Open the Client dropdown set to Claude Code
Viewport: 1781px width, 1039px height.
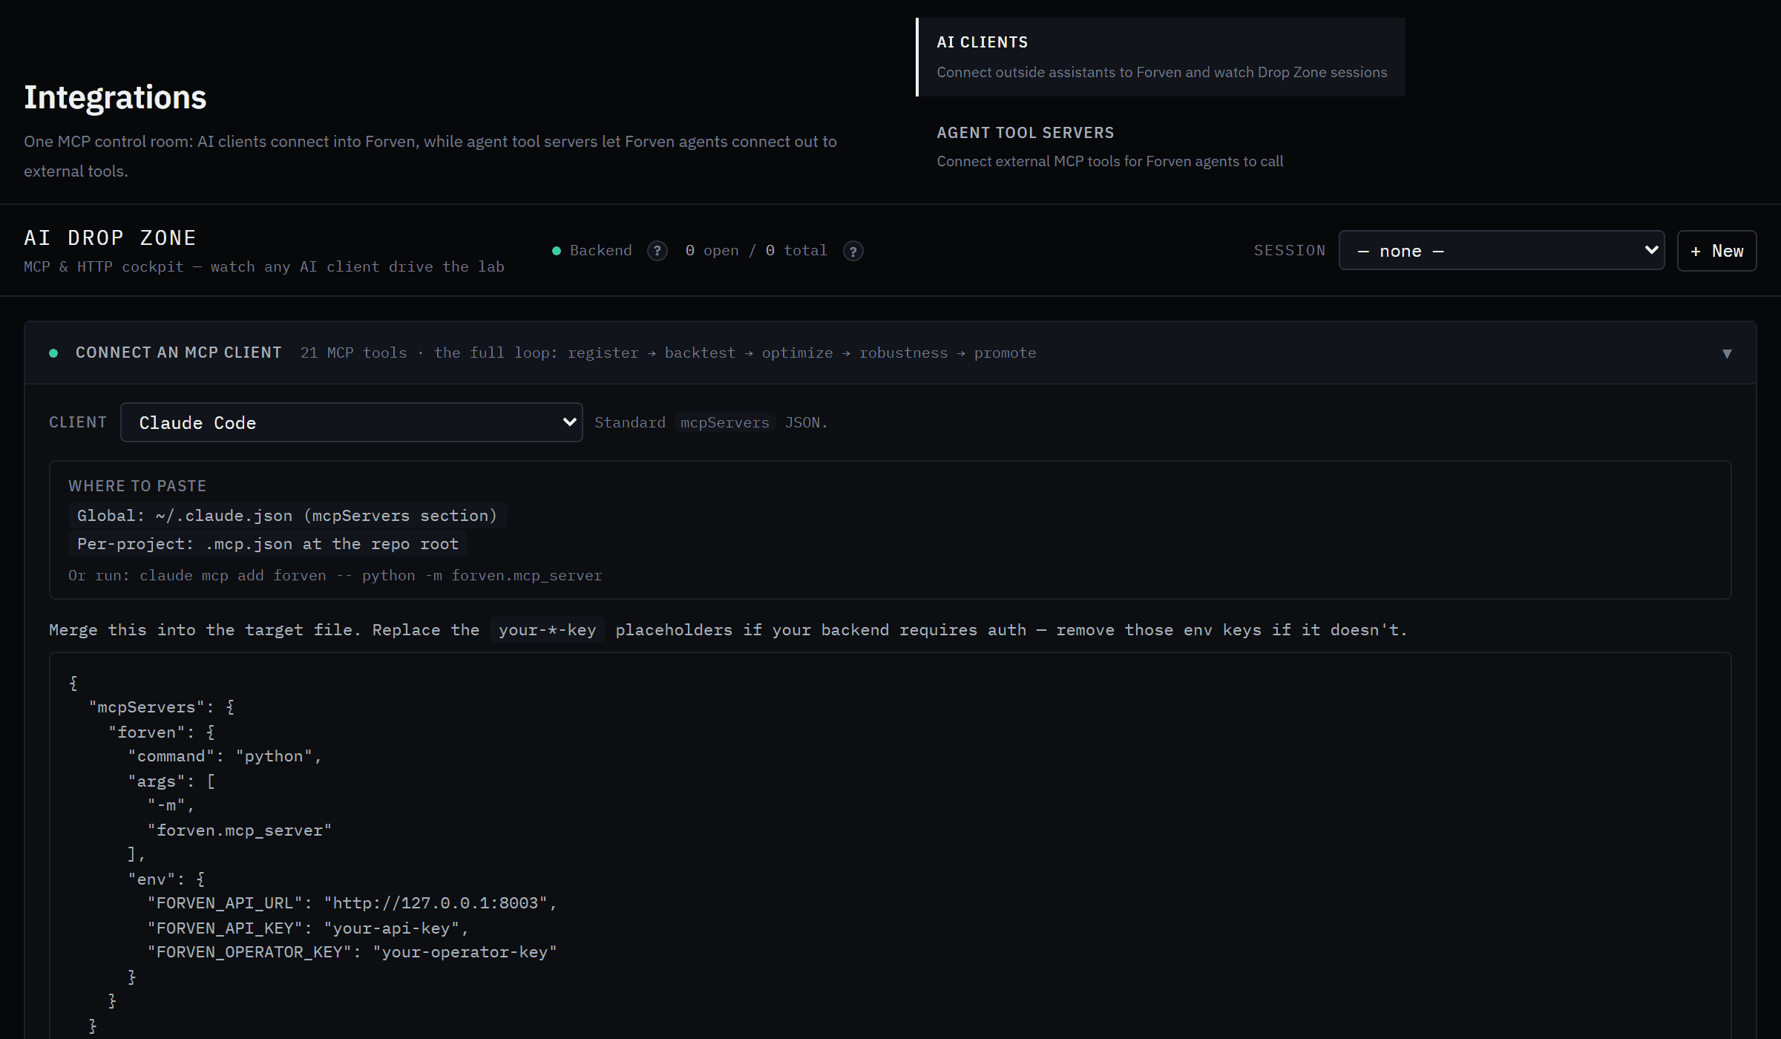coord(352,422)
